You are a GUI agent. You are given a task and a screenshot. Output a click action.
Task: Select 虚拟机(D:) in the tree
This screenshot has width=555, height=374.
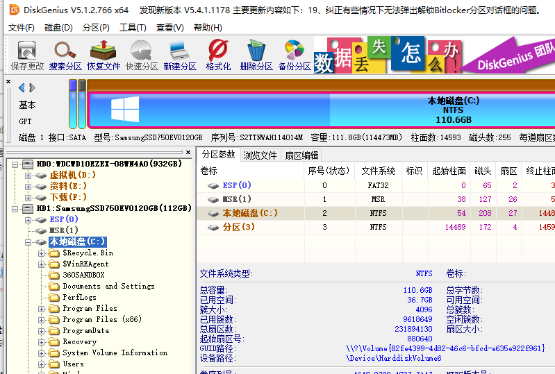(x=72, y=175)
